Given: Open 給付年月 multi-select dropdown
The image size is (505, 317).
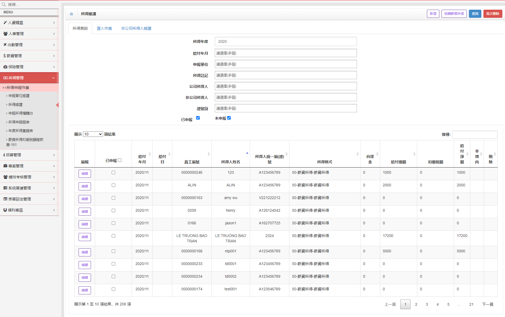Looking at the screenshot, I should [x=286, y=53].
